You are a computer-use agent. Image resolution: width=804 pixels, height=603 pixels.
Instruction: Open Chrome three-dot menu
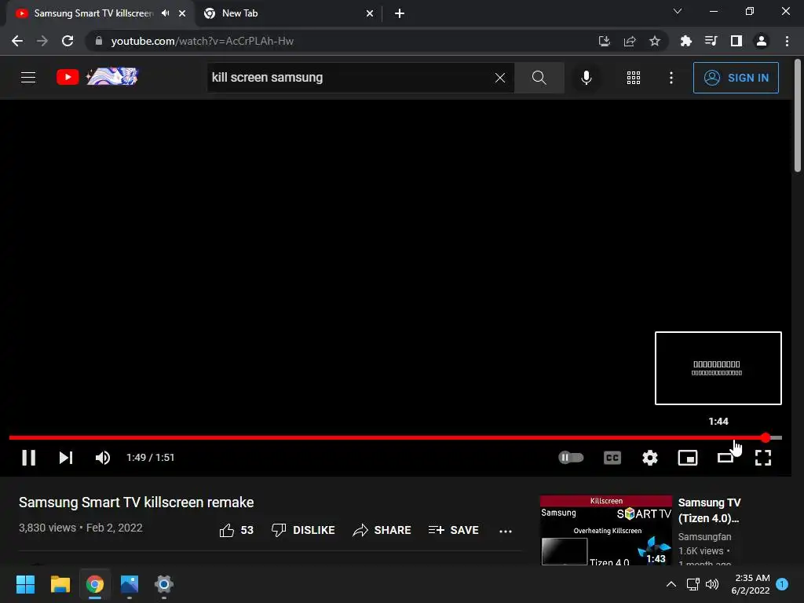click(787, 41)
